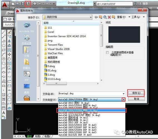Click the Back arrow icon beside folder dropdown
Viewport: 158px width, 139px height.
(96, 17)
